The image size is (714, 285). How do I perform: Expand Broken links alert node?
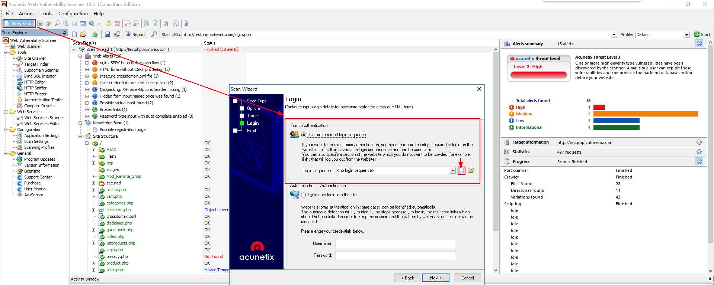87,109
